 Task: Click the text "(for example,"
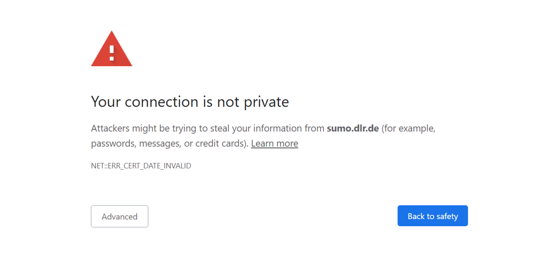click(x=409, y=128)
